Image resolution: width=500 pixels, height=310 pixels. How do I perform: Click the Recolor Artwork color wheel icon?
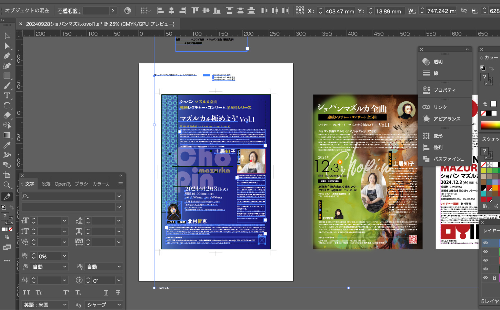point(128,11)
